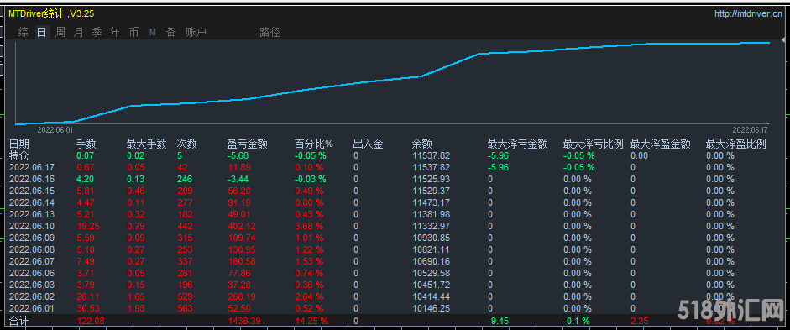Open the 周 weekly statistics tab
Image resolution: width=790 pixels, height=330 pixels.
point(60,32)
